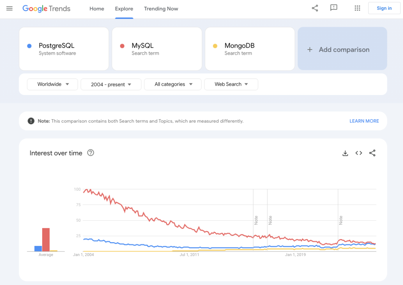
Task: Select the Explore tab
Action: (124, 9)
